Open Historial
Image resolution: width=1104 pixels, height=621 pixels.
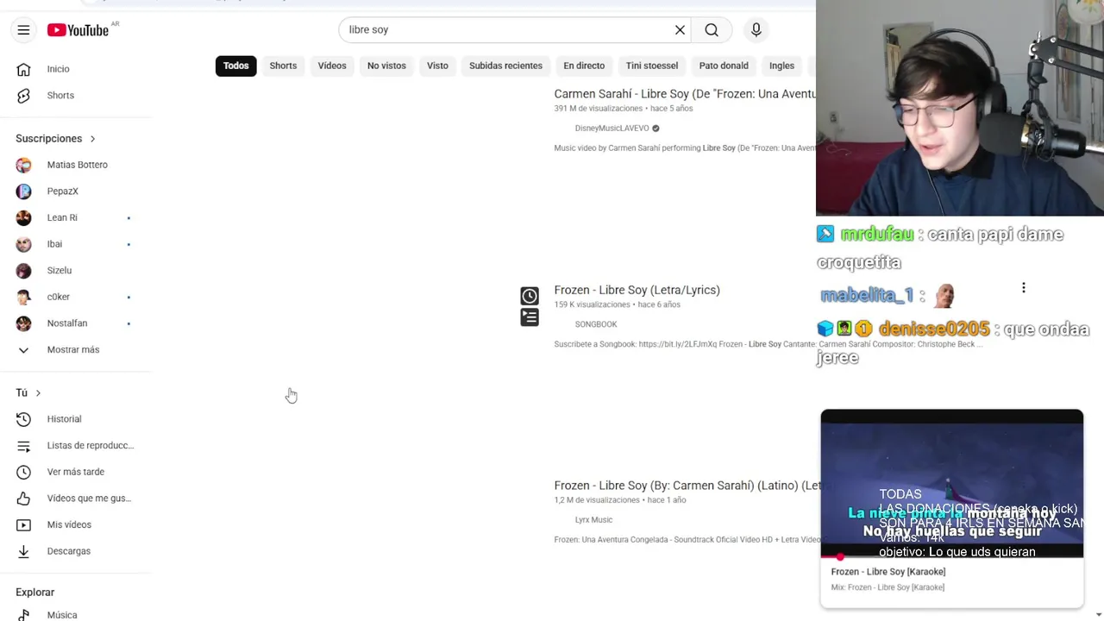click(x=64, y=419)
